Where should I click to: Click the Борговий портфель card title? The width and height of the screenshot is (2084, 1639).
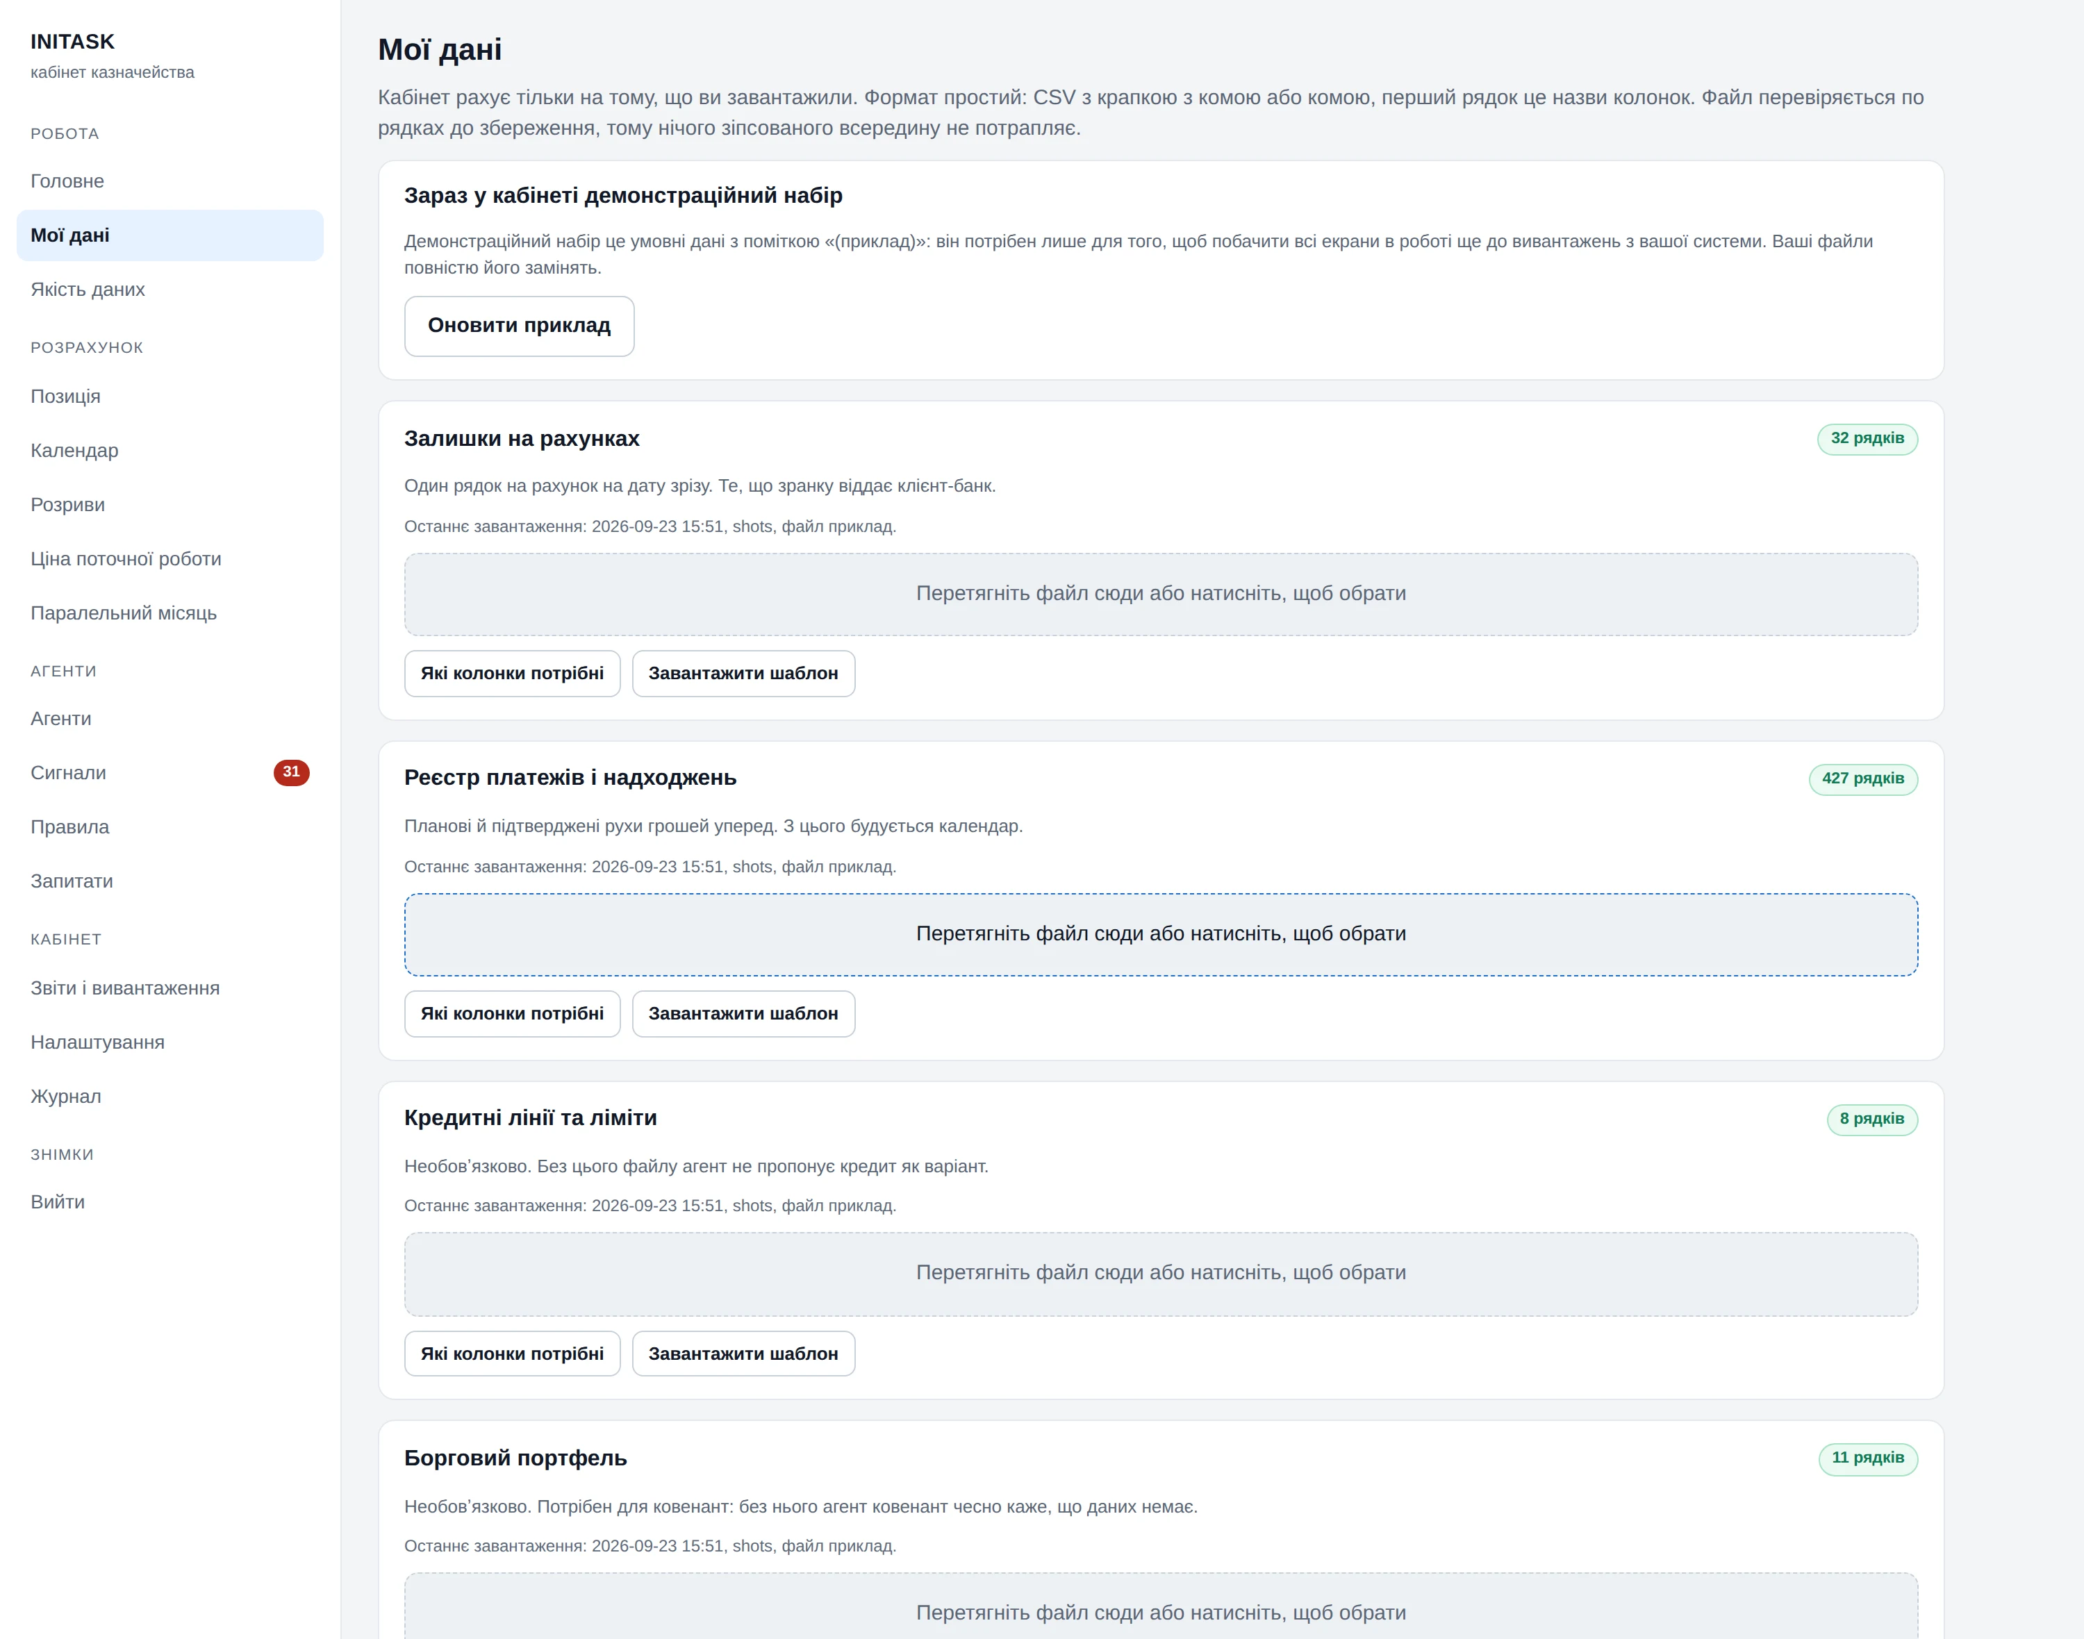[x=515, y=1458]
